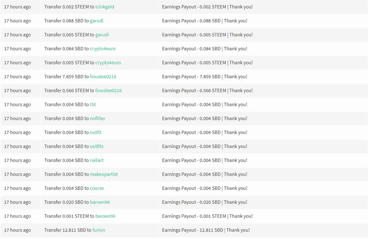368x239 pixels.
Task: Click the text "Transfer 12.811 SBD to"
Action: pos(68,230)
